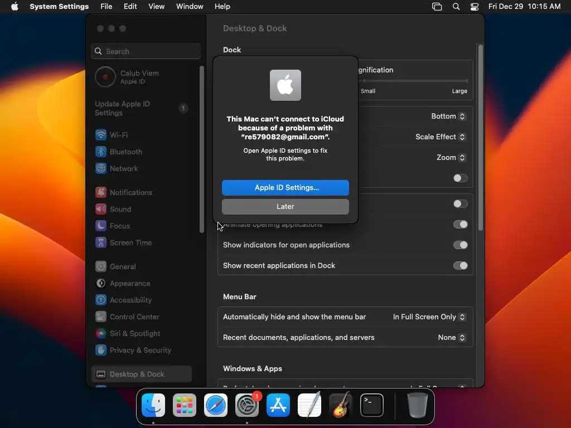Screen dimensions: 571x428
Task: Select Accessibility in the sidebar
Action: (x=142, y=300)
